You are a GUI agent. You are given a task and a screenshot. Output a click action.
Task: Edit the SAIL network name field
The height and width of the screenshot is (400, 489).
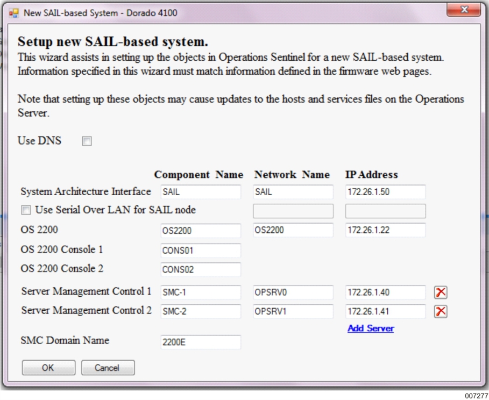[293, 192]
